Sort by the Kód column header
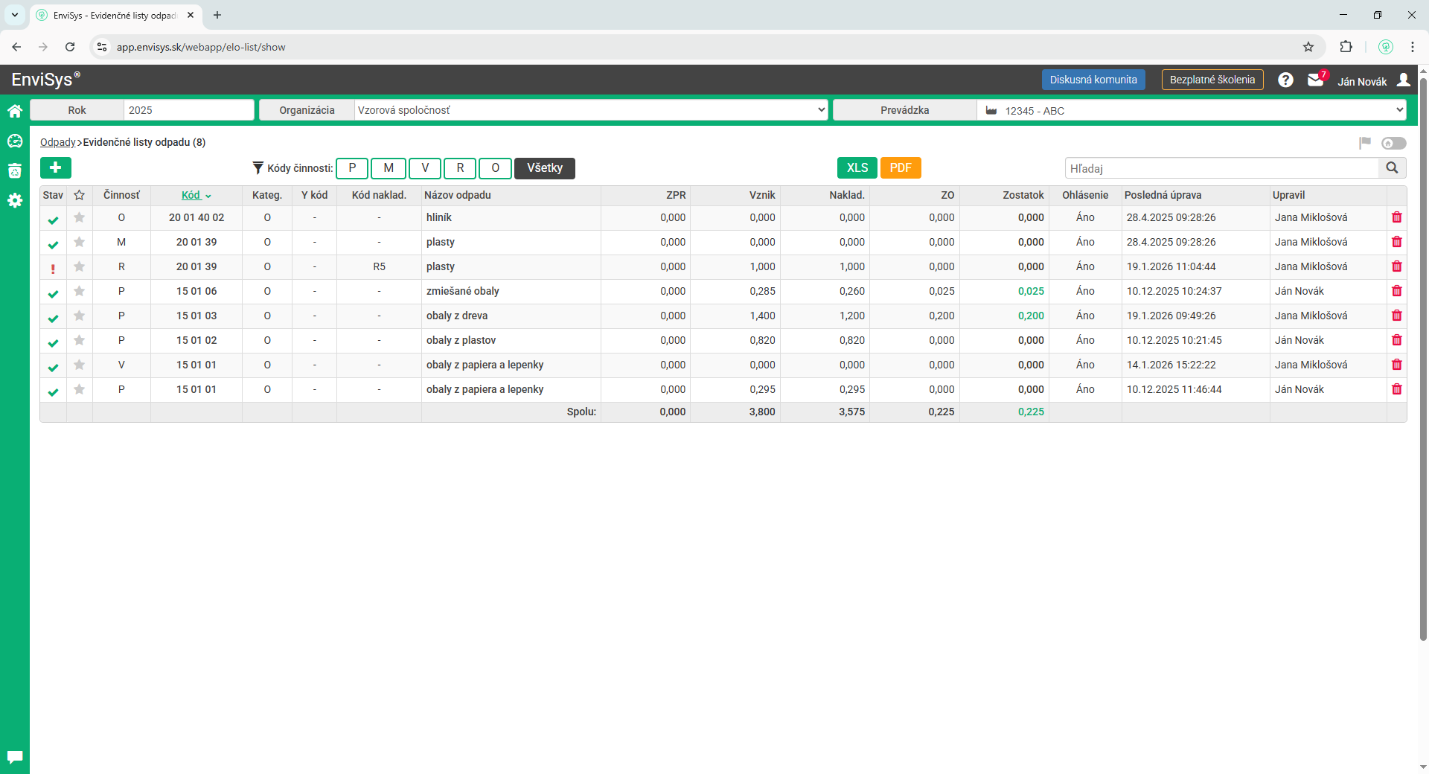This screenshot has height=774, width=1429. [x=192, y=195]
